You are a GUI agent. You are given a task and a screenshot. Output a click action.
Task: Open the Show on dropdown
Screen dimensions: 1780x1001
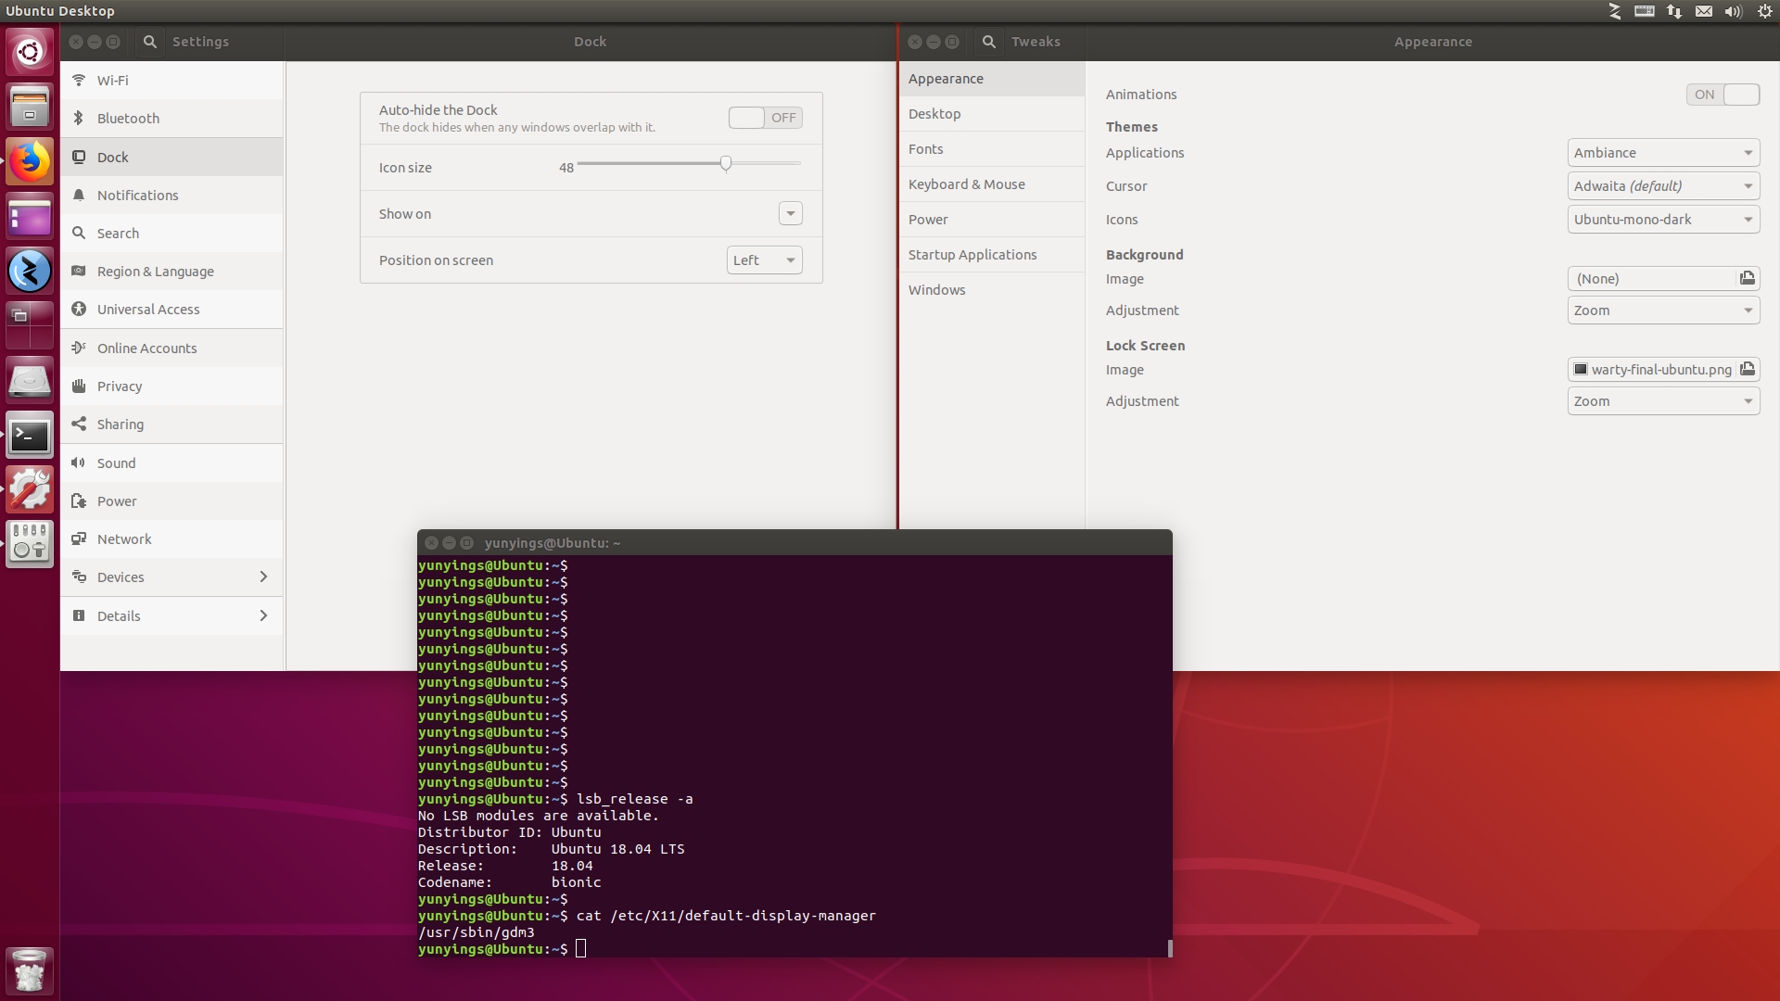pos(790,213)
